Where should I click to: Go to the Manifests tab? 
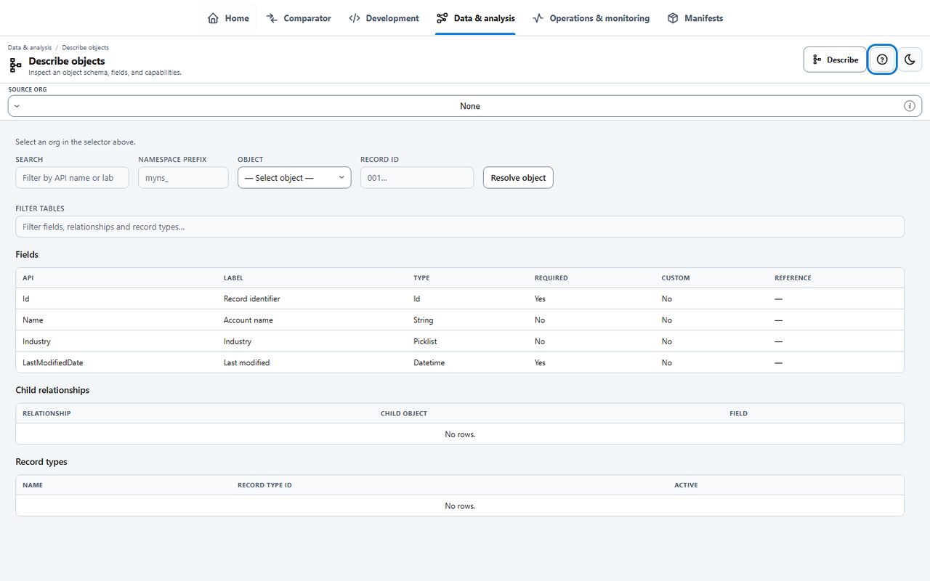(x=695, y=18)
